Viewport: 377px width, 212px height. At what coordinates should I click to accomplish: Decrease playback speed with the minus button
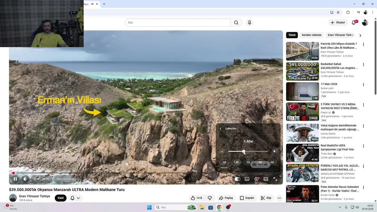pyautogui.click(x=222, y=152)
